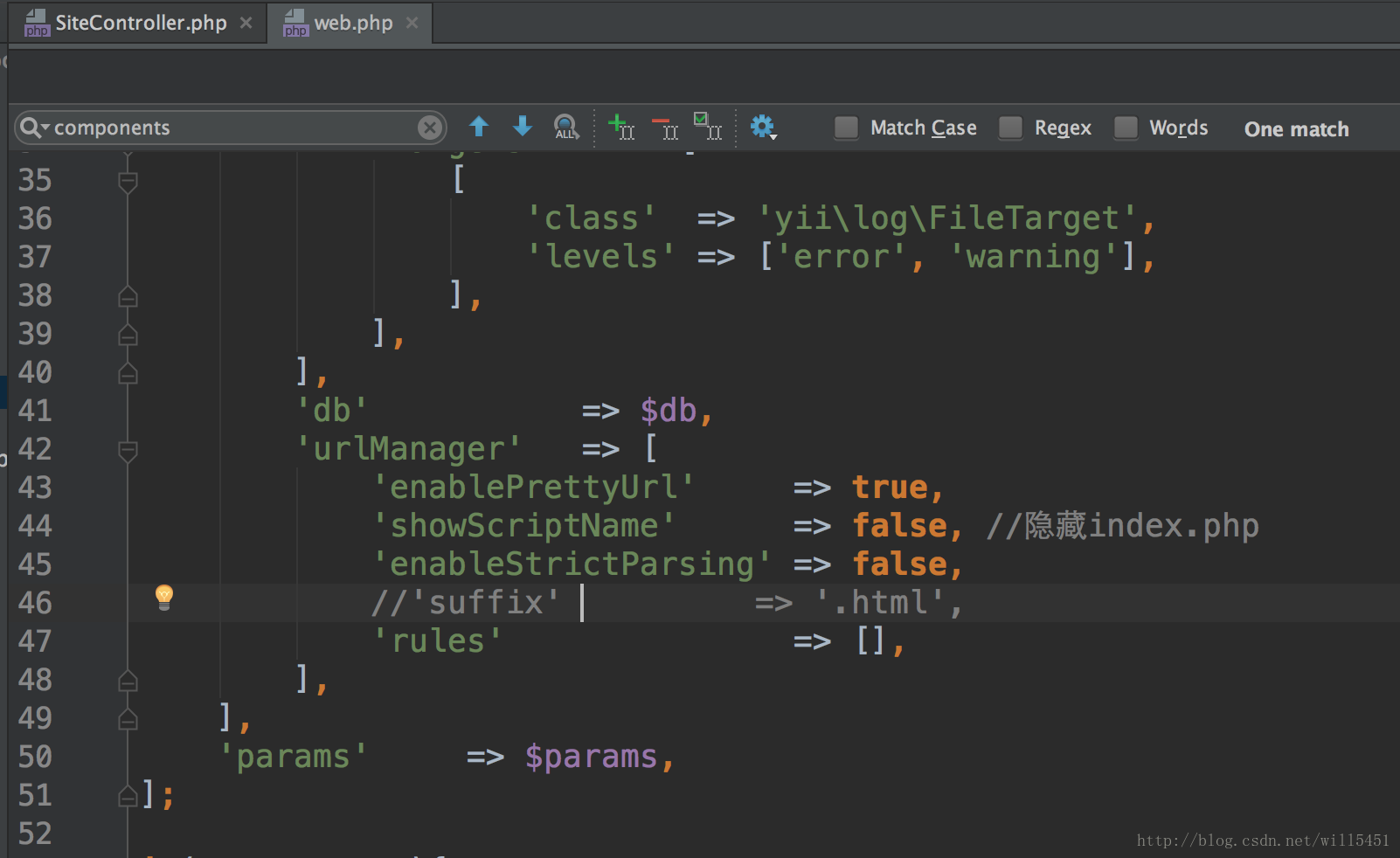
Task: Open the search history magnifier dropdown
Action: pyautogui.click(x=34, y=128)
